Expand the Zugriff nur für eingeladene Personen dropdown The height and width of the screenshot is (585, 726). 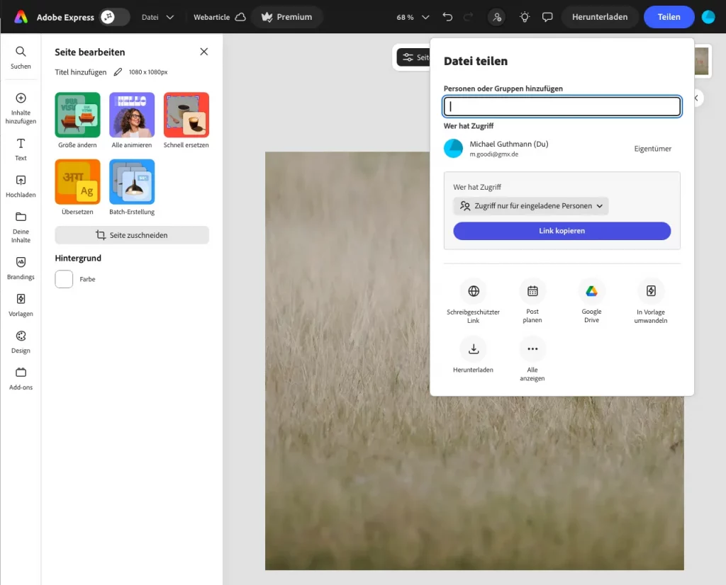pos(530,205)
